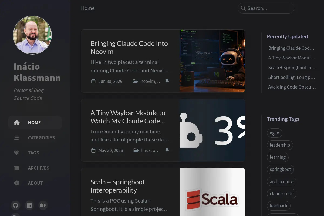Image resolution: width=324 pixels, height=216 pixels.
Task: Click the magnifier icon in search box
Action: click(x=243, y=8)
